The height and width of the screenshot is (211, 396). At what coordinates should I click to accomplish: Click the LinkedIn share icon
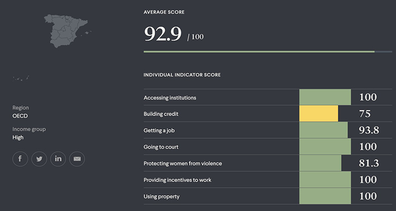58,159
